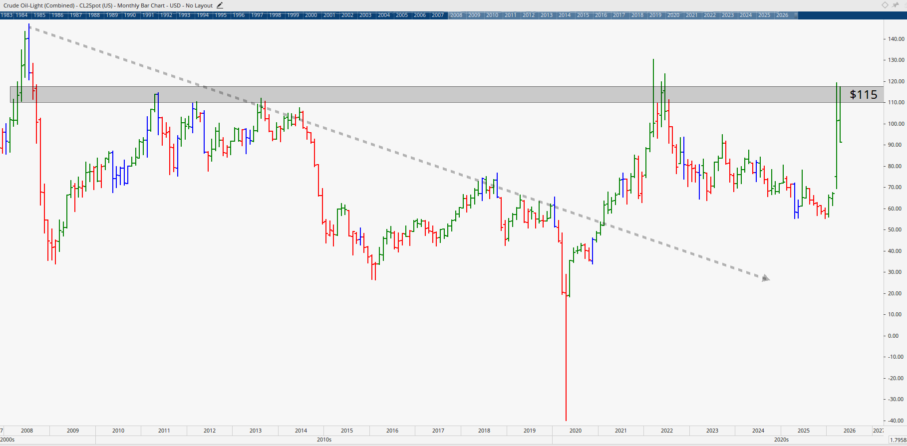Click 2017 on the bottom date axis
The width and height of the screenshot is (907, 446).
438,431
